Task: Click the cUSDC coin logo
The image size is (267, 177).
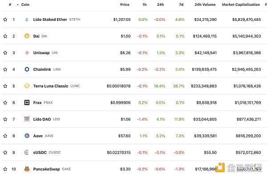Action: click(x=27, y=153)
